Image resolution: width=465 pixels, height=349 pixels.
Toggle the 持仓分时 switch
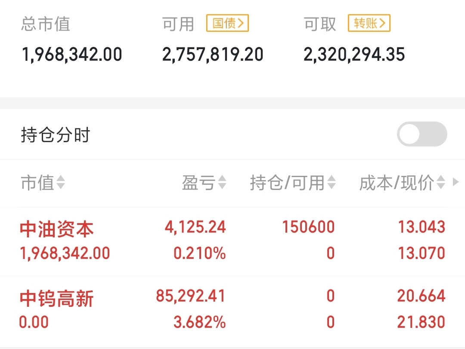422,134
